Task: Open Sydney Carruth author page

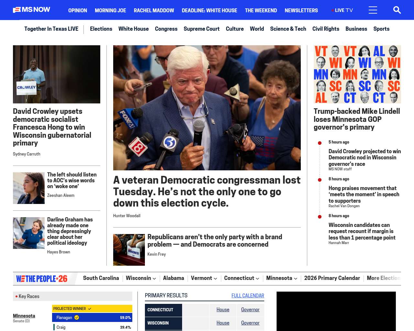Action: [x=27, y=154]
